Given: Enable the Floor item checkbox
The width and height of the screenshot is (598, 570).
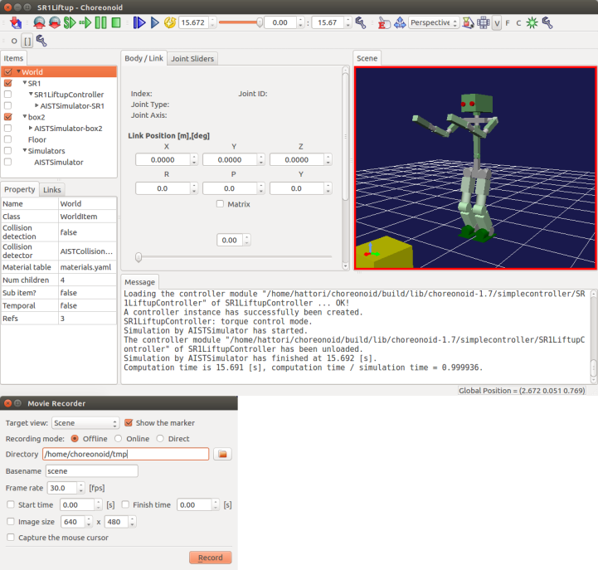Looking at the screenshot, I should (x=8, y=139).
